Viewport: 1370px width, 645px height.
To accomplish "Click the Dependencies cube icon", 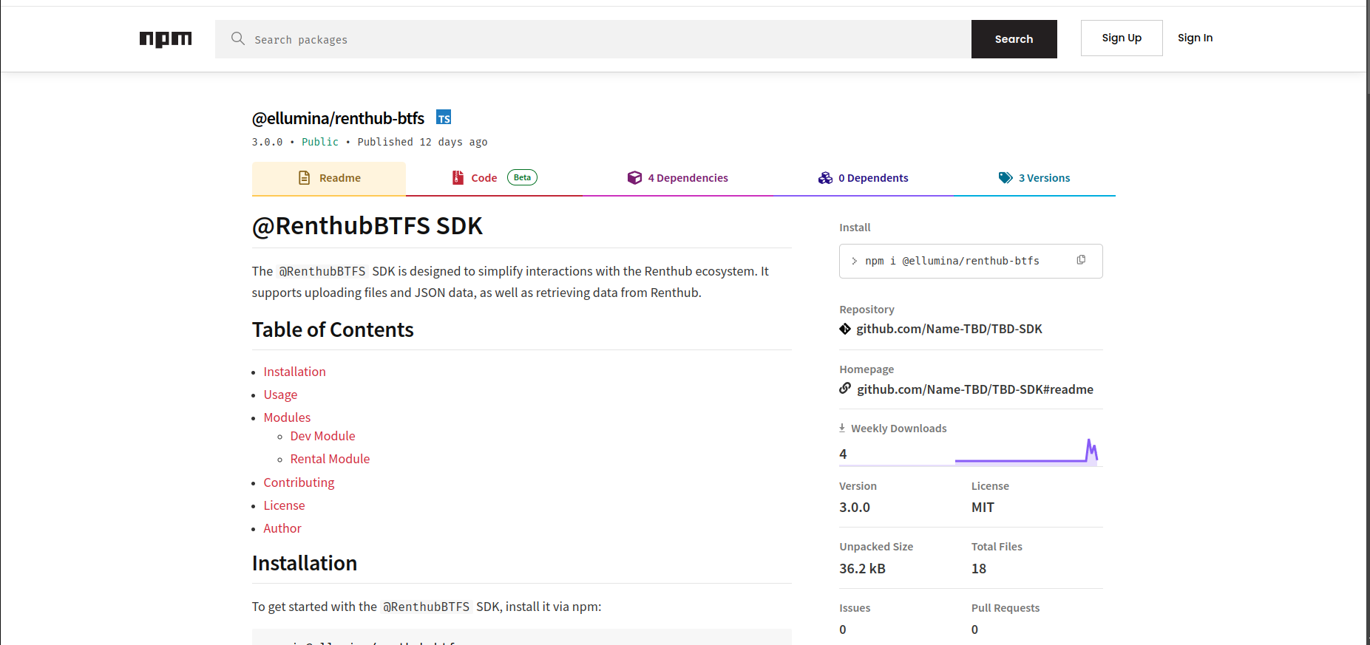I will [634, 177].
